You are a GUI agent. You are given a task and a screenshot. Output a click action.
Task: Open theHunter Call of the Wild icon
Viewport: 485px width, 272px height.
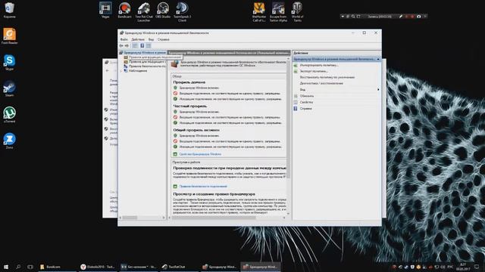coord(259,12)
